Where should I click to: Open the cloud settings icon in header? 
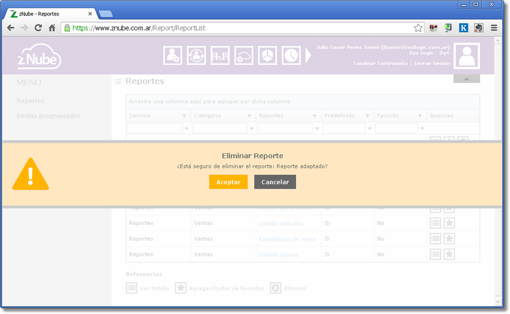pyautogui.click(x=244, y=56)
